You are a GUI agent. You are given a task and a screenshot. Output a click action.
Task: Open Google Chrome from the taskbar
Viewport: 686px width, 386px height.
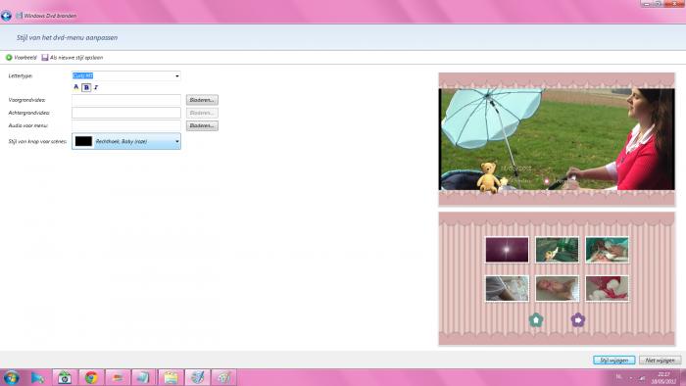(x=91, y=377)
